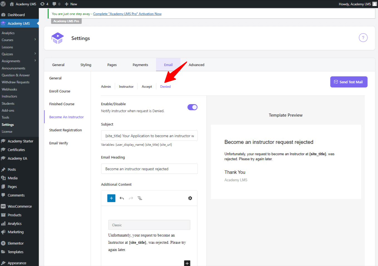Screen dimensions: 378x266
Task: Open the document overview list icon
Action: pyautogui.click(x=140, y=198)
